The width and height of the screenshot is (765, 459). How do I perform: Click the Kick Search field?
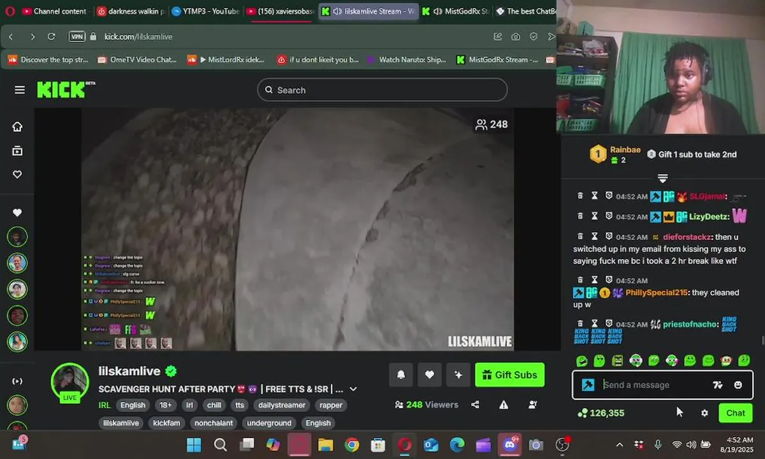(x=382, y=90)
